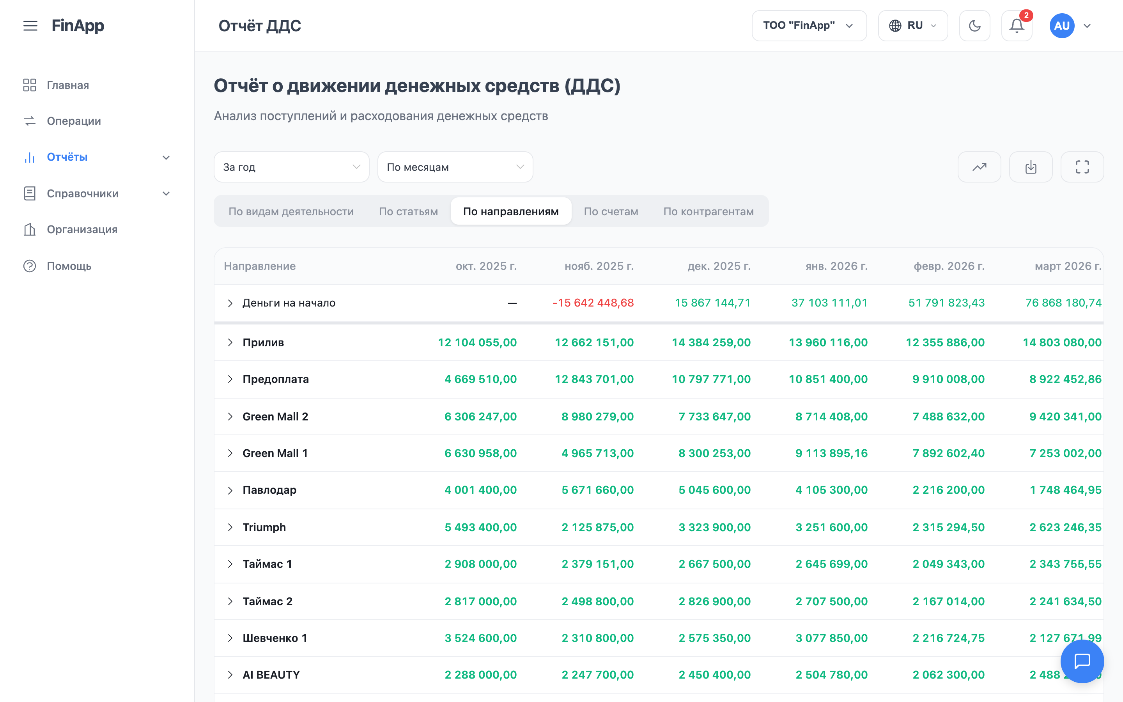Click the AU user avatar
Screen dimensions: 1123x702
[x=1062, y=25]
